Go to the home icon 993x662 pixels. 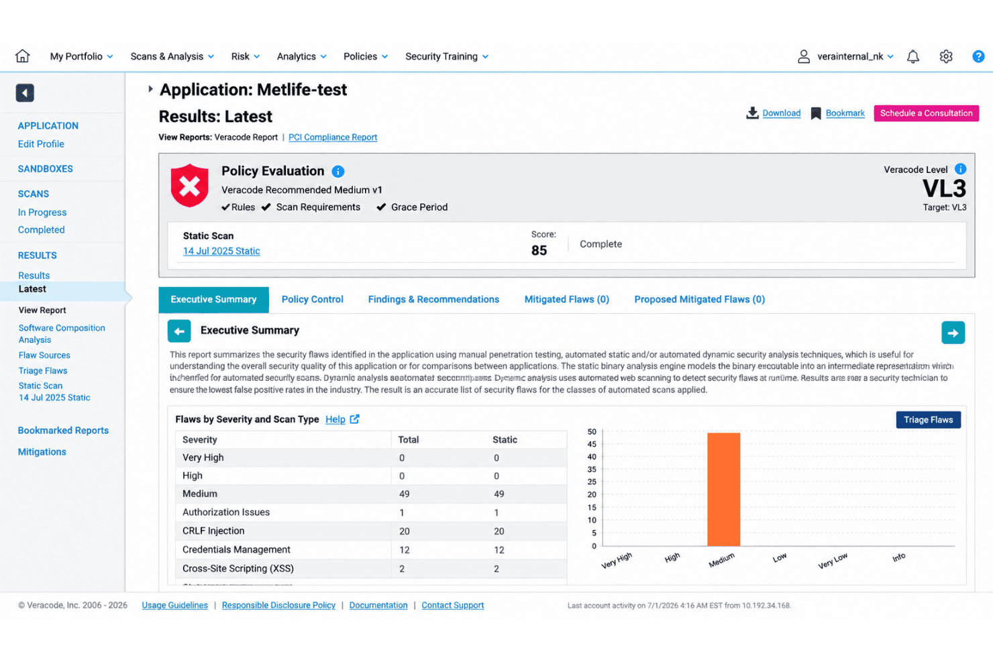[23, 56]
